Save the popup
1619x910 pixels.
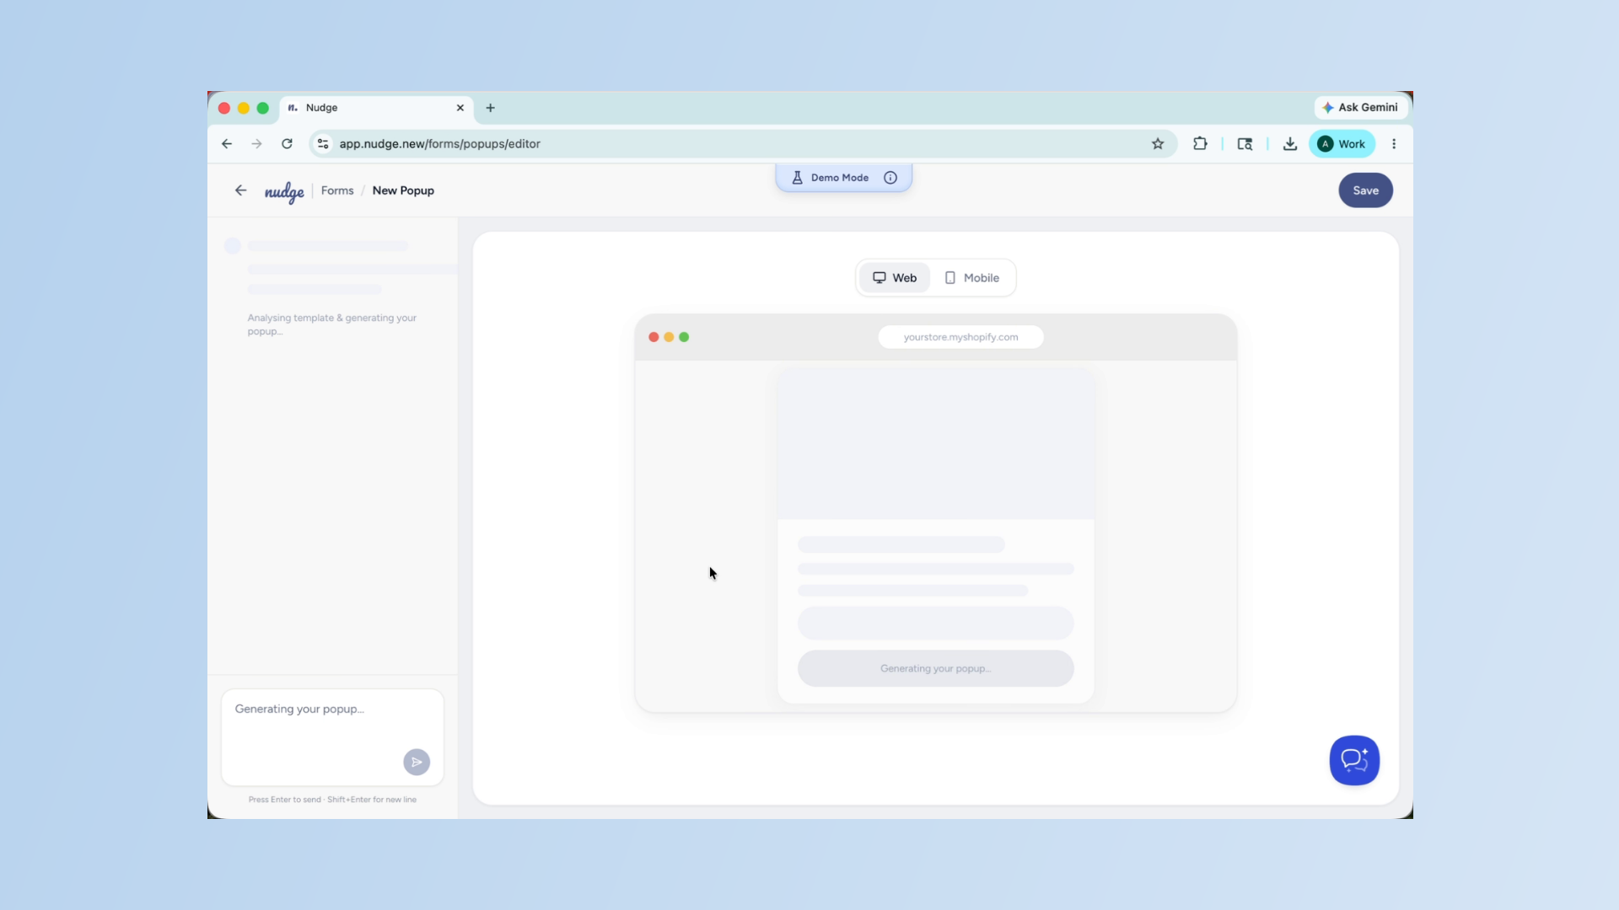pyautogui.click(x=1365, y=190)
